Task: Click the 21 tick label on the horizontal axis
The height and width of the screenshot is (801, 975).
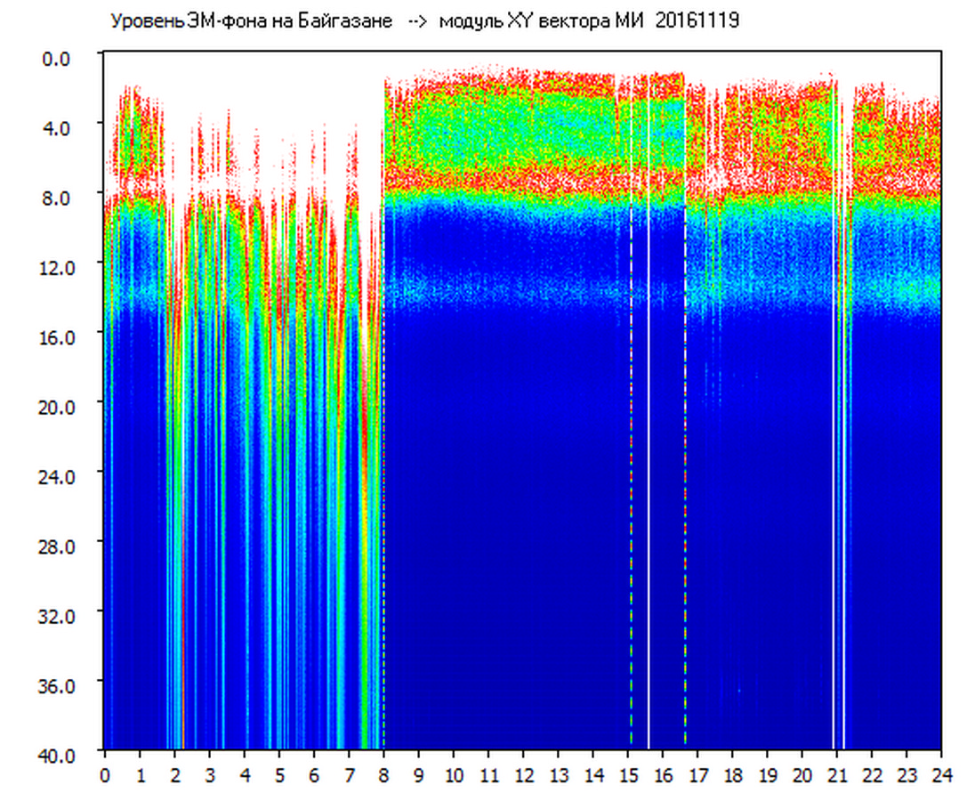Action: point(836,774)
